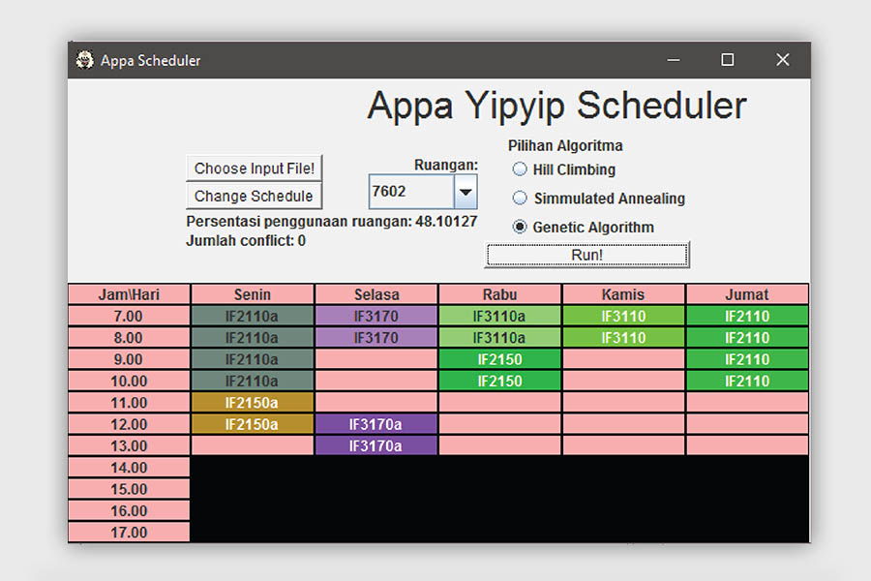871x581 pixels.
Task: Click the Senin column header
Action: pyautogui.click(x=253, y=294)
